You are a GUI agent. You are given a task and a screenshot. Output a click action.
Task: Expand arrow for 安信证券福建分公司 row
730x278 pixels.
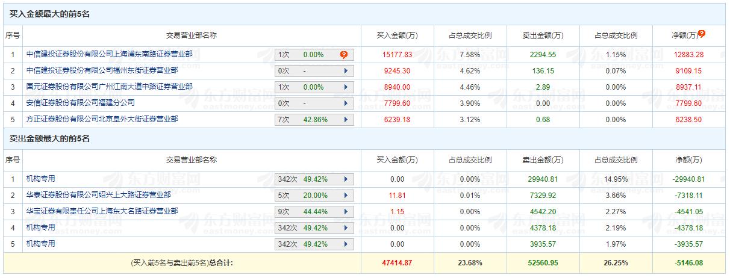346,103
